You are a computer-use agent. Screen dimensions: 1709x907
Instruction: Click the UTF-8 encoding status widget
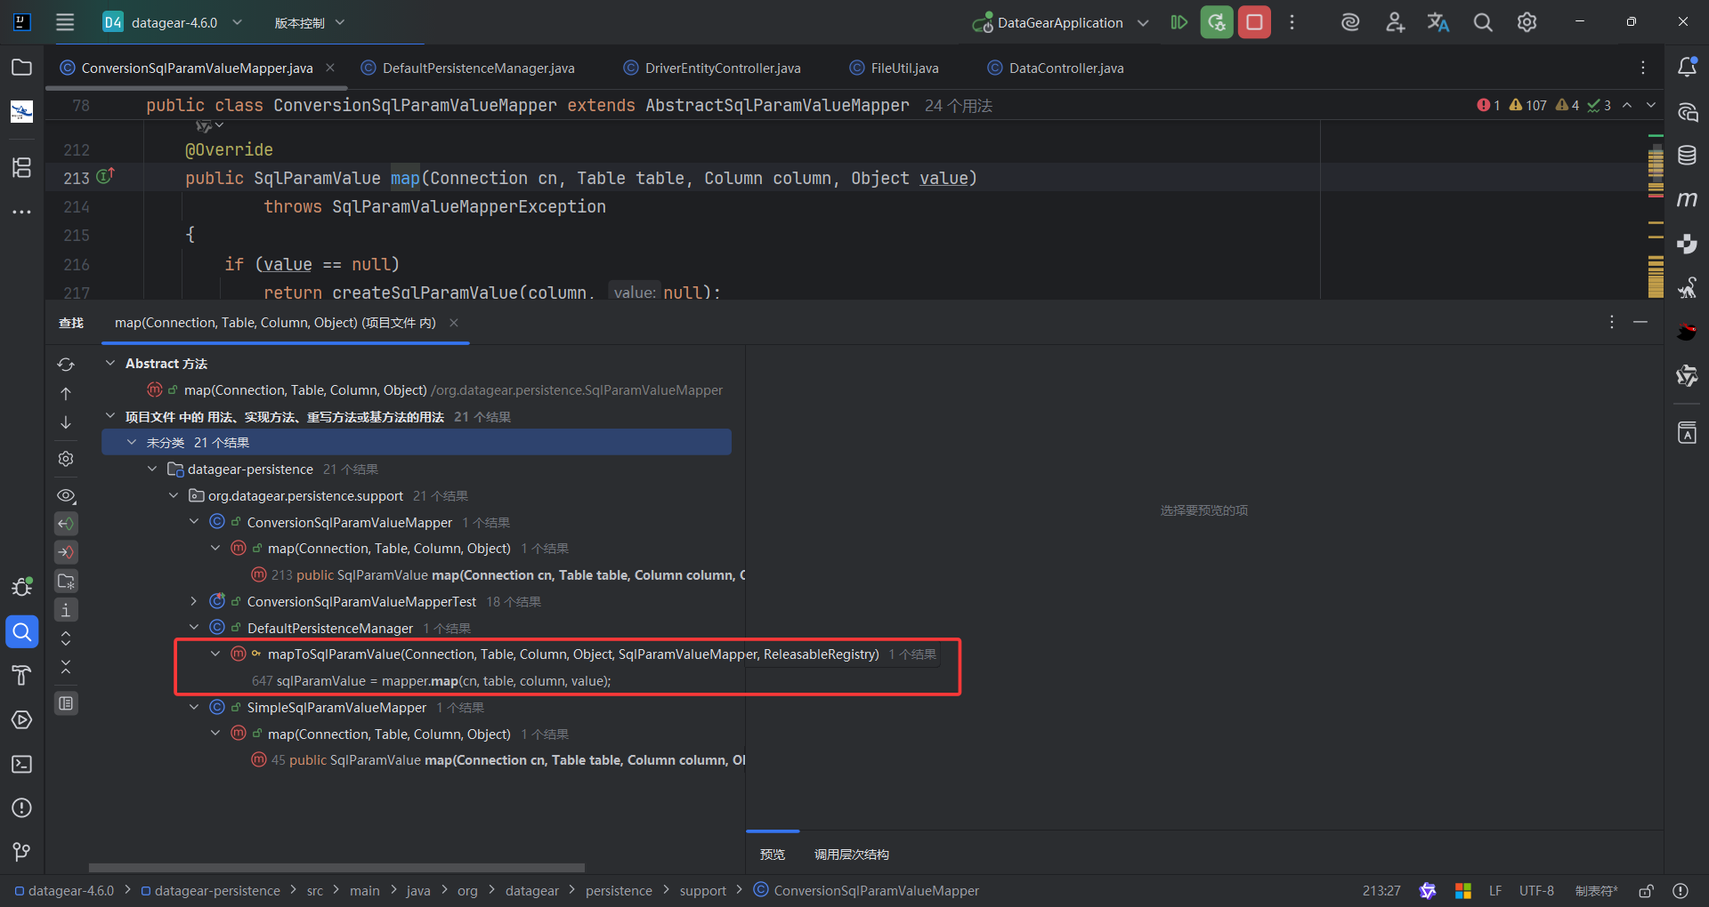pyautogui.click(x=1536, y=891)
